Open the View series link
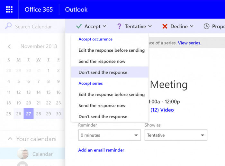225x166 pixels. 189,43
